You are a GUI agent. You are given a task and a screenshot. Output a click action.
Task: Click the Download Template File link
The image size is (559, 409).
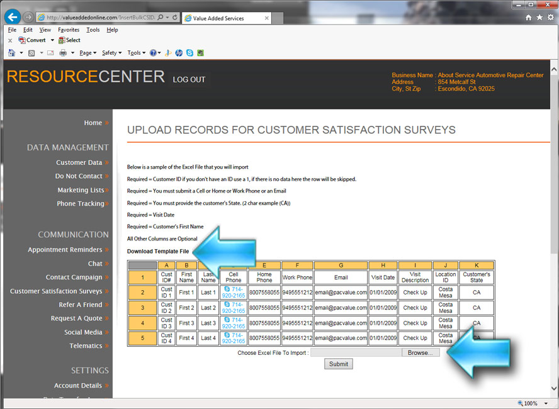[x=158, y=251]
